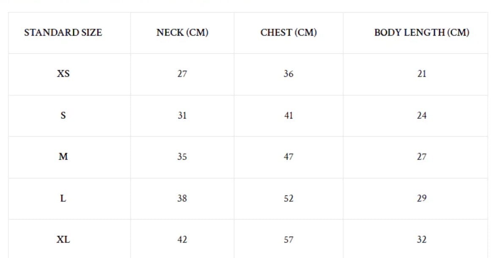495x258 pixels.
Task: Select the M size row label
Action: pos(63,156)
